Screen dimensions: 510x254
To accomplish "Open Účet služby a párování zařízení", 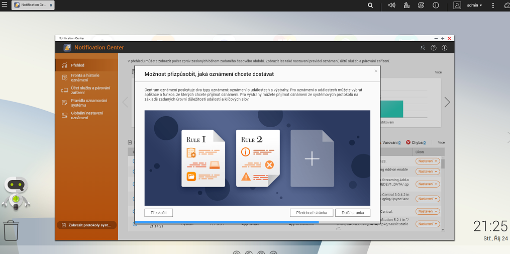I will tap(86, 90).
